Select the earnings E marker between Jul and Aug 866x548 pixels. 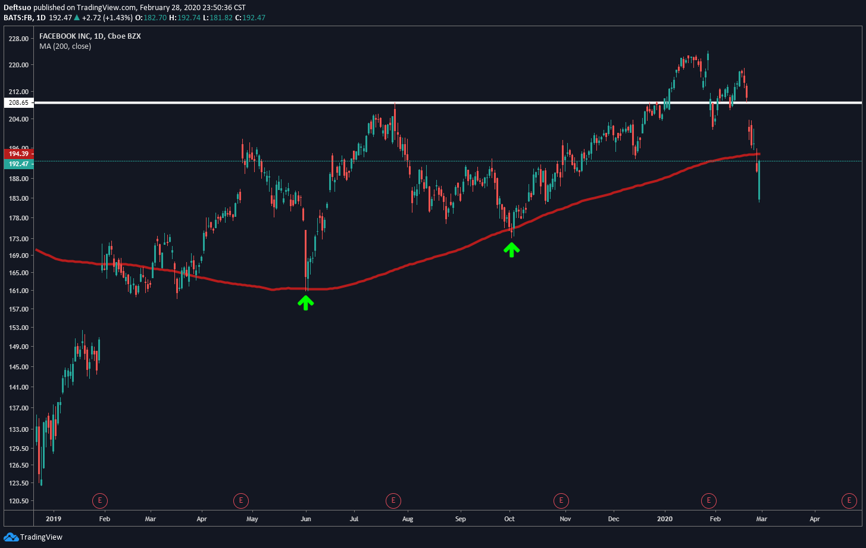(393, 500)
